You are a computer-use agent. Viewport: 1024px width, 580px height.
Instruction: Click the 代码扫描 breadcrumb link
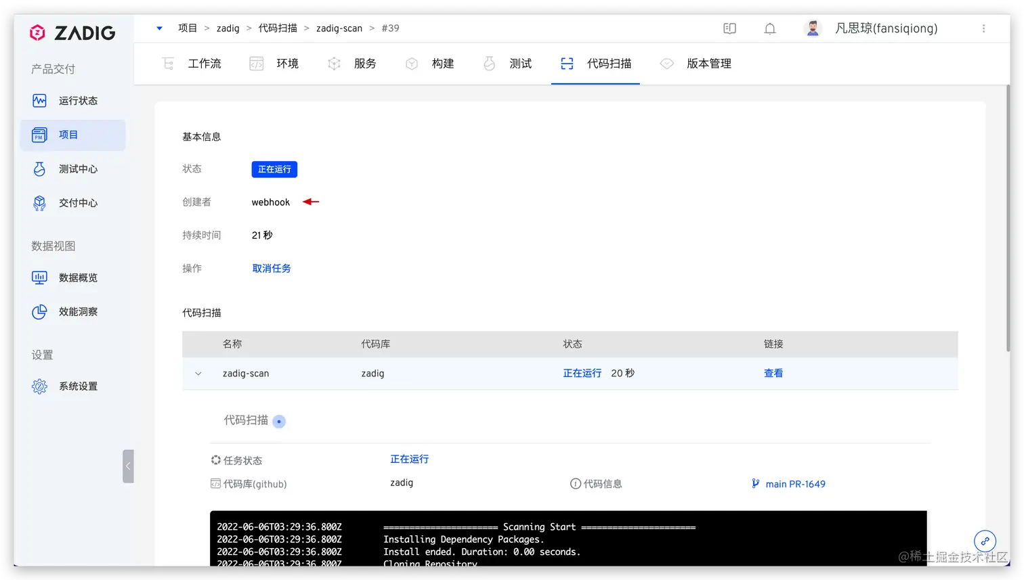(x=278, y=28)
